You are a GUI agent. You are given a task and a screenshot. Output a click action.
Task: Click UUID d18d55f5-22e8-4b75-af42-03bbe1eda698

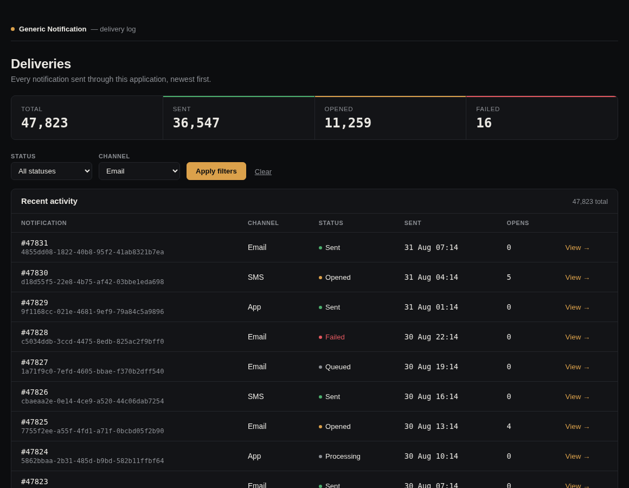(x=93, y=282)
